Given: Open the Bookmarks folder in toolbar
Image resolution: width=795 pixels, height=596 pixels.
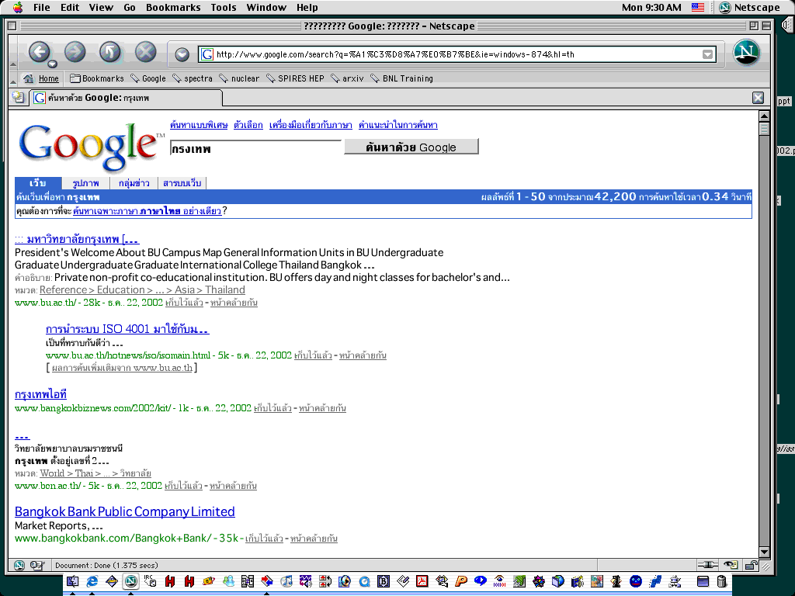Looking at the screenshot, I should point(97,78).
